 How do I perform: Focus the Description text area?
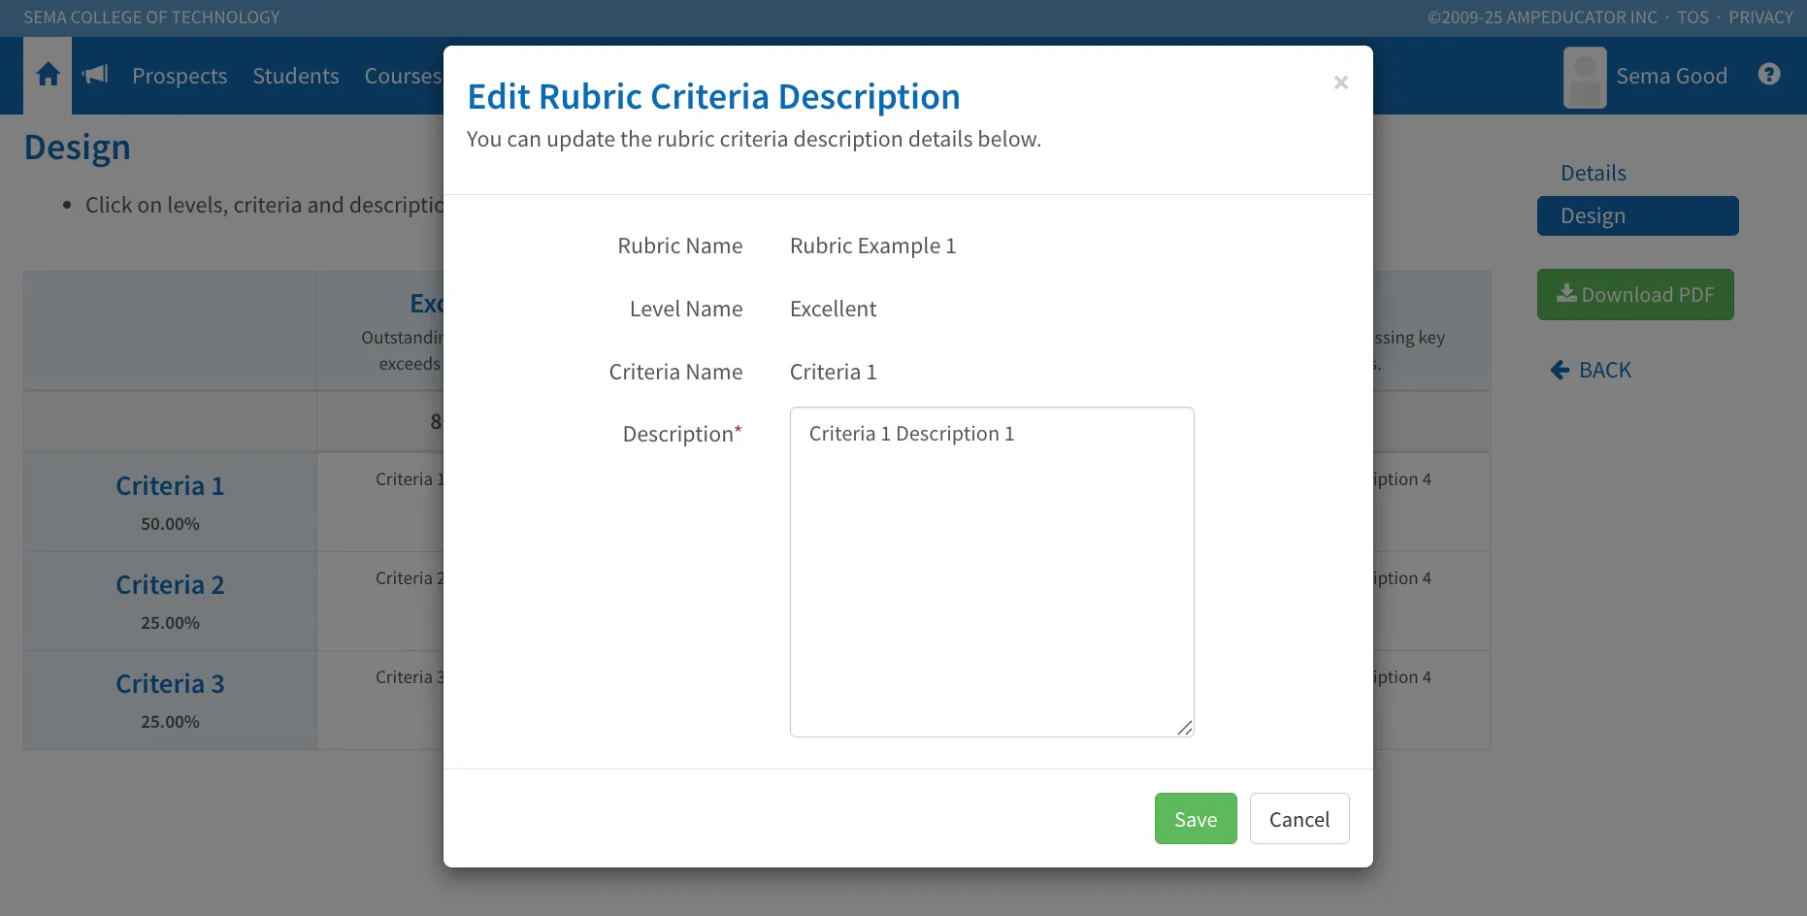pyautogui.click(x=992, y=572)
